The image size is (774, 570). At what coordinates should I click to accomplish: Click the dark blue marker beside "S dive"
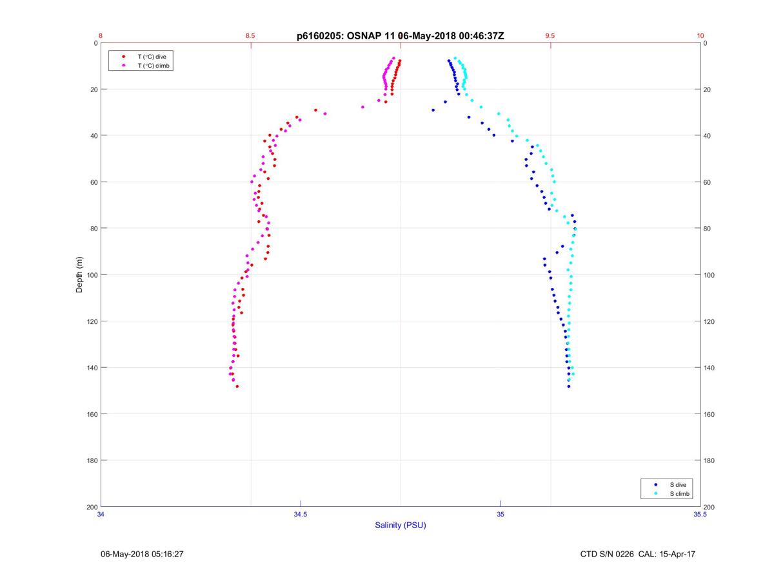pos(655,484)
